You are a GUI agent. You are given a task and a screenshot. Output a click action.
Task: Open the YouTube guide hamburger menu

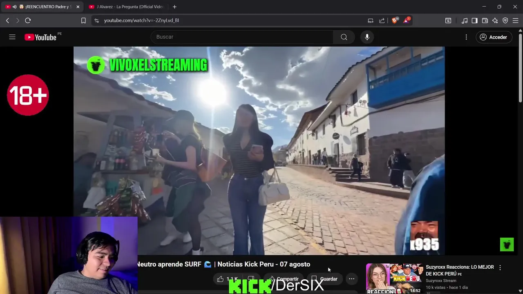click(x=12, y=37)
